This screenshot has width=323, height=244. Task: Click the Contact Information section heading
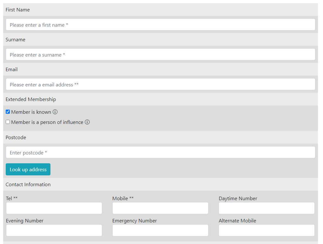(x=28, y=184)
